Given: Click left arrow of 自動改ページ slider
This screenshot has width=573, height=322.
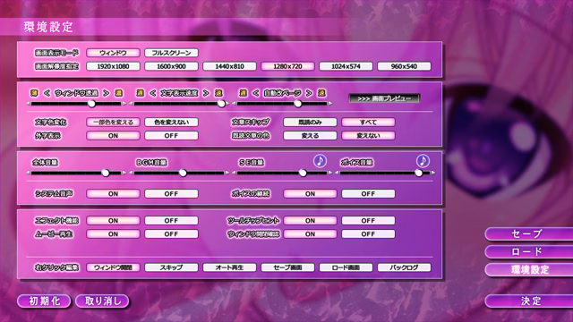Looking at the screenshot, I should pos(235,104).
